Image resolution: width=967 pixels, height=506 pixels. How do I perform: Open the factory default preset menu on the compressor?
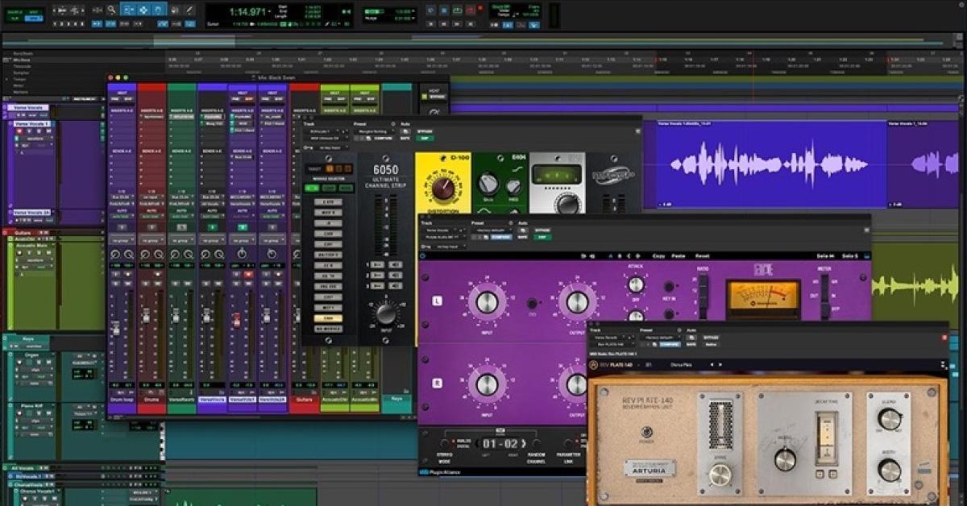[494, 230]
